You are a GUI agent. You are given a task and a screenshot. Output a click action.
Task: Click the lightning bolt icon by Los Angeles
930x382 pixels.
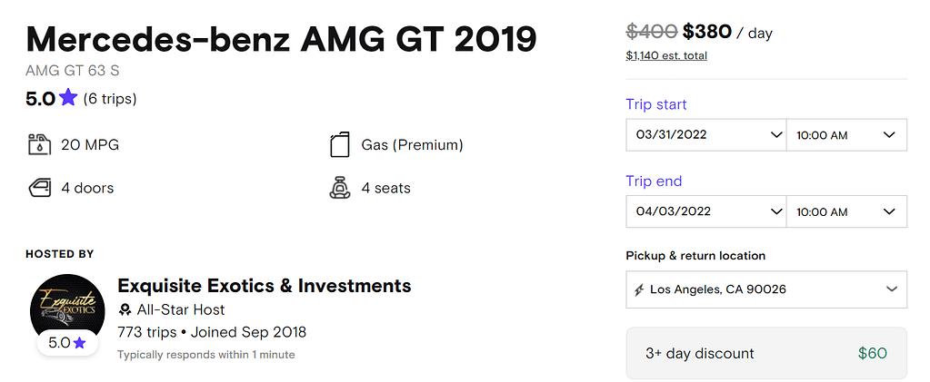[639, 289]
